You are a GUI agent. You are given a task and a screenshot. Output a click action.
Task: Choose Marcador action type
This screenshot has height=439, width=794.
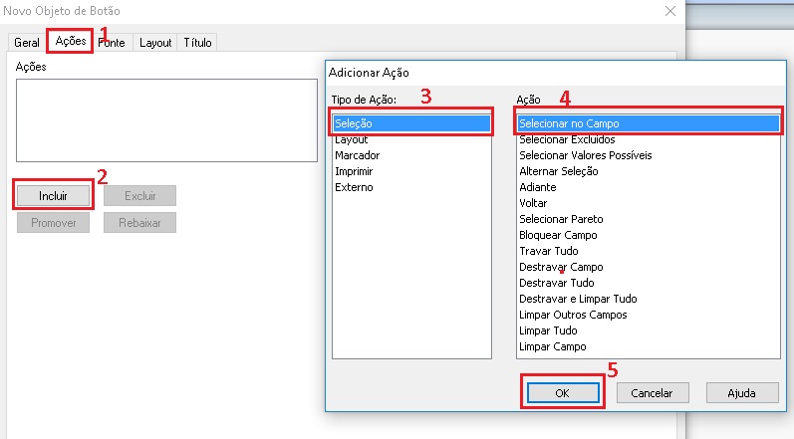click(x=357, y=155)
